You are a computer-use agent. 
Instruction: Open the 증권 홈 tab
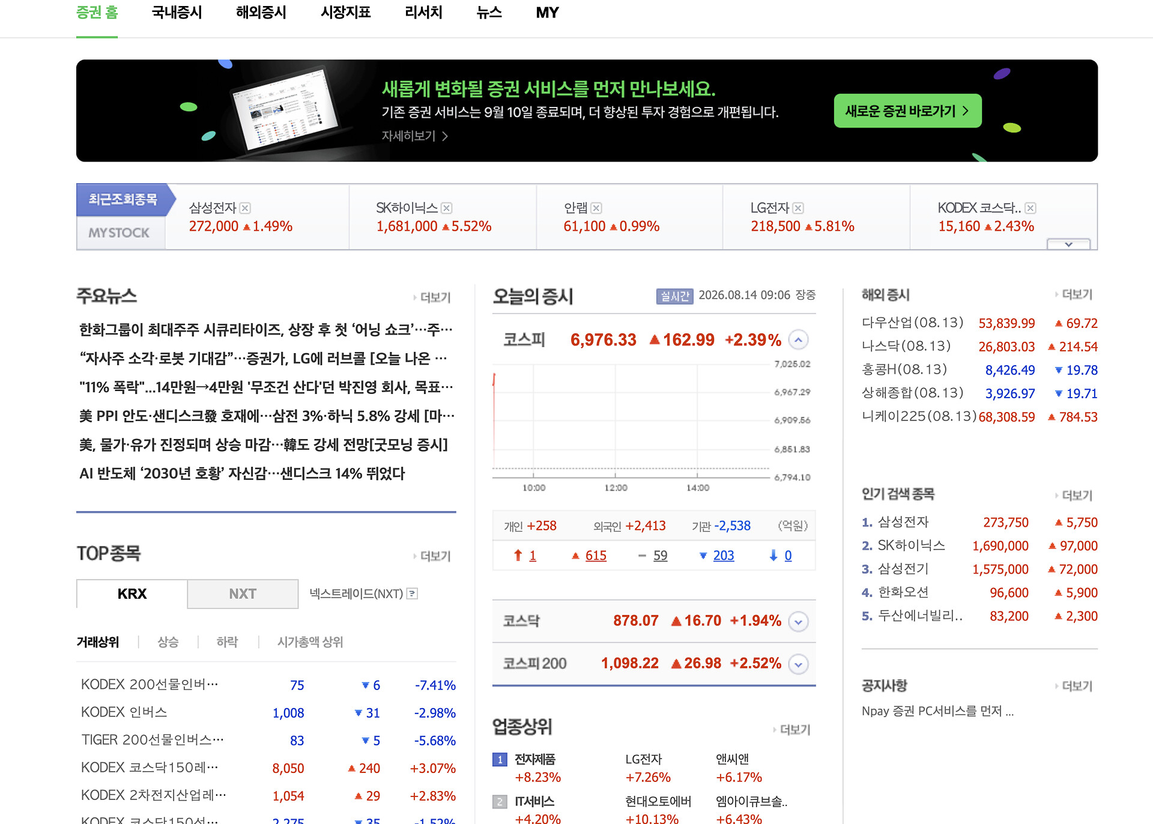tap(97, 13)
